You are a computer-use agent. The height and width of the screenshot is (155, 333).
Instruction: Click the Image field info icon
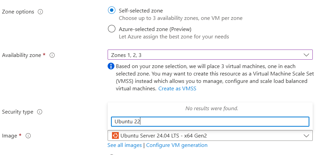pyautogui.click(x=28, y=136)
